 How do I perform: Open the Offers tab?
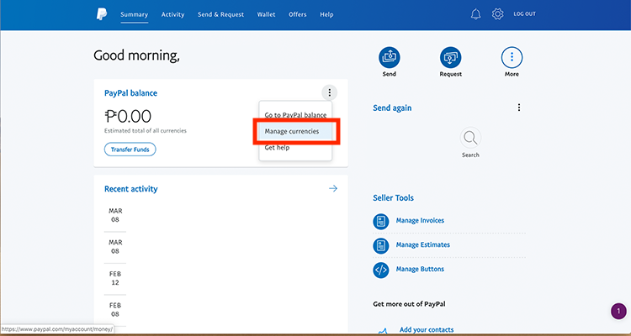coord(298,14)
